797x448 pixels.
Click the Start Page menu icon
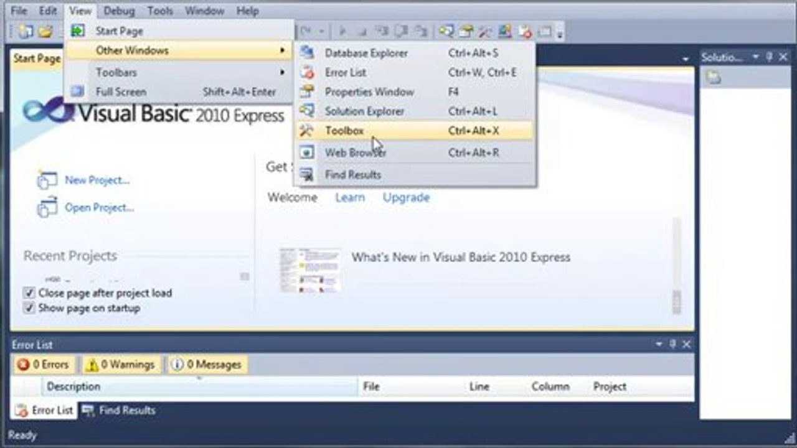[78, 30]
